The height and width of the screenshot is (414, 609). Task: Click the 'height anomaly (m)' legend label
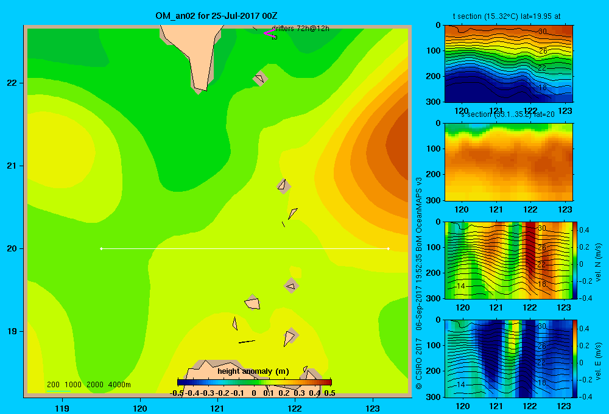click(253, 371)
